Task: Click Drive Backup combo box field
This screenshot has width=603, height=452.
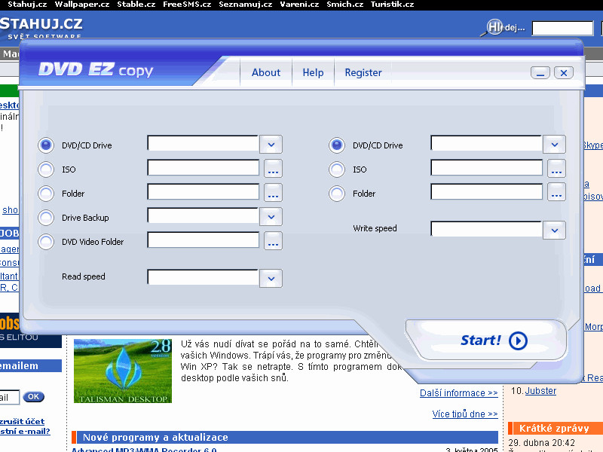Action: tap(204, 216)
